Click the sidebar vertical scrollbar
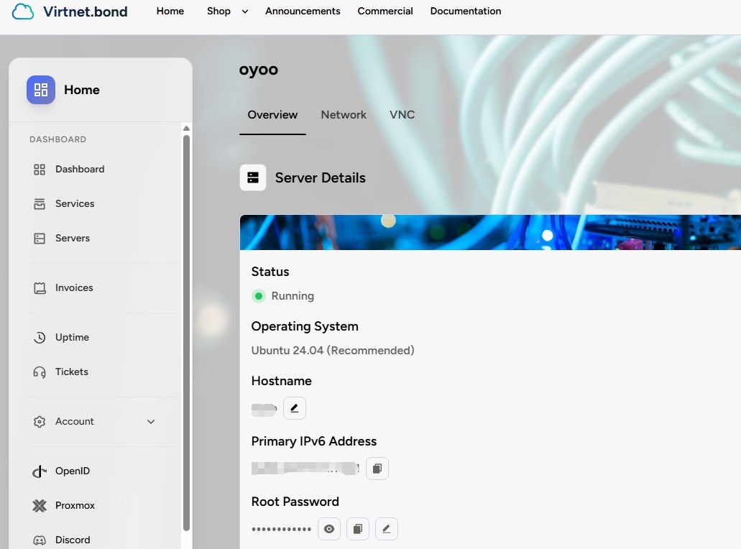Image resolution: width=741 pixels, height=549 pixels. [187, 333]
